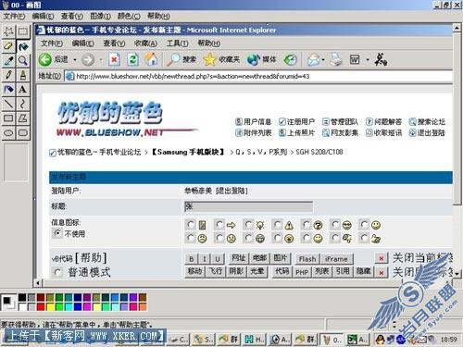Click the Flash vB code button
The image size is (463, 347).
307,259
